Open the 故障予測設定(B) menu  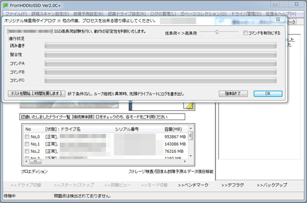click(89, 14)
